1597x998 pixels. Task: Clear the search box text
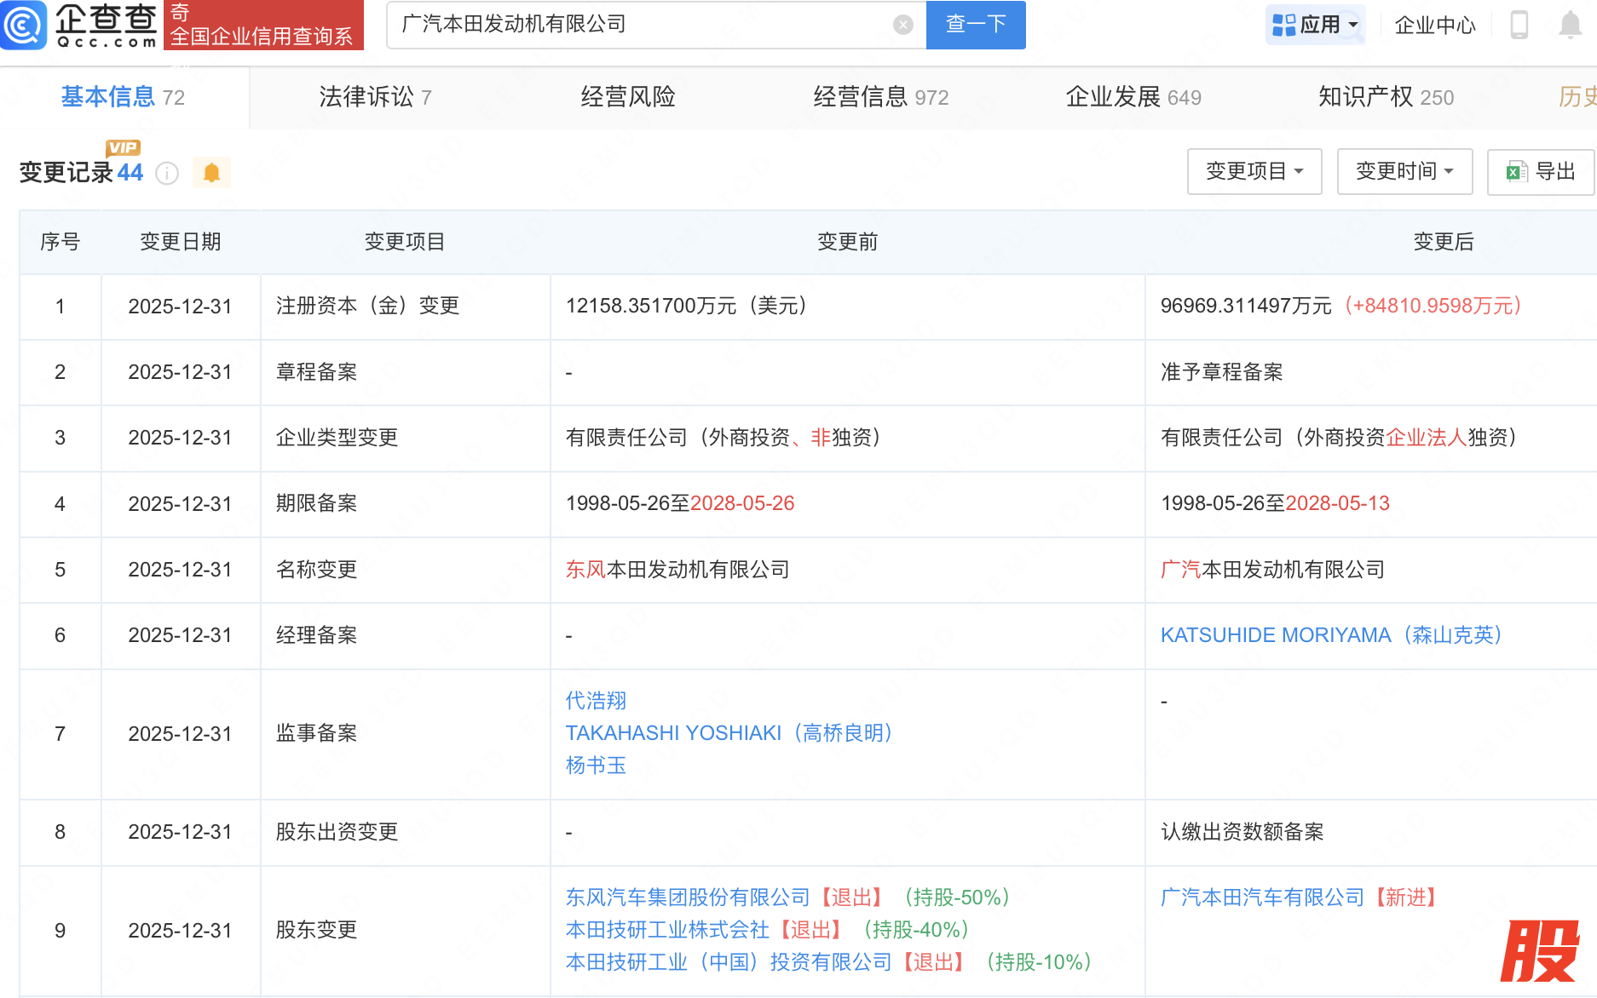pos(902,25)
